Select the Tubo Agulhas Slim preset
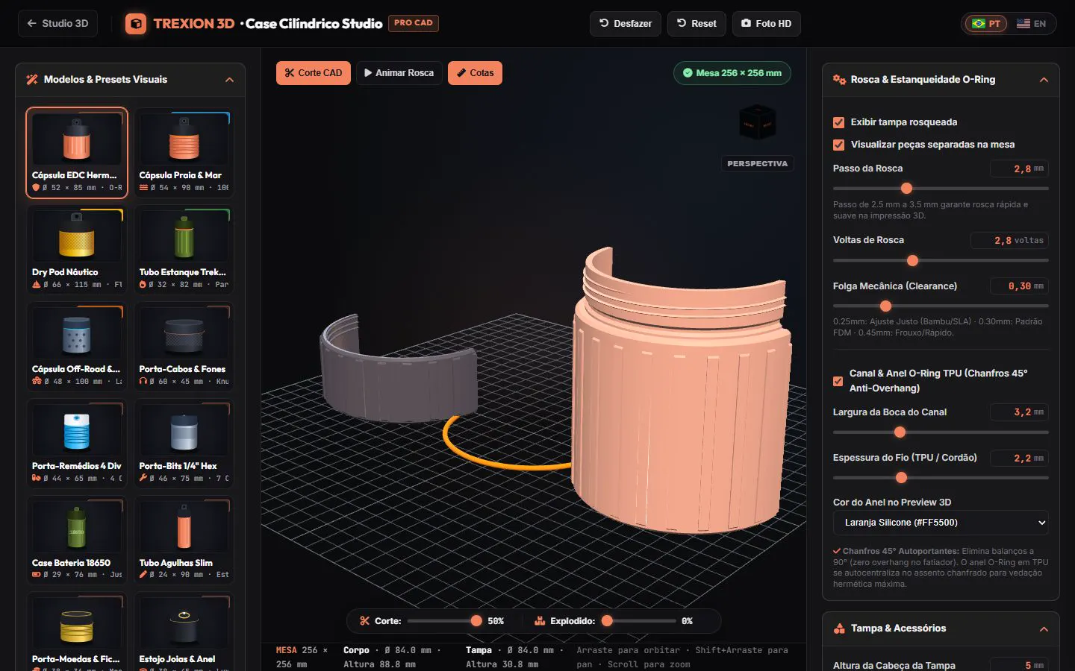The image size is (1075, 671). (184, 541)
